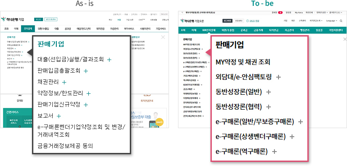Expand 약정정보/한도관리 plus sign in the As-is callout
Screen dimensions: 347x166
88,93
